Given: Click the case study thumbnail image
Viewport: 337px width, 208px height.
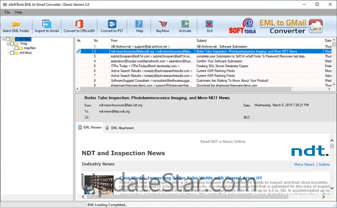Looking at the screenshot, I should click(99, 185).
